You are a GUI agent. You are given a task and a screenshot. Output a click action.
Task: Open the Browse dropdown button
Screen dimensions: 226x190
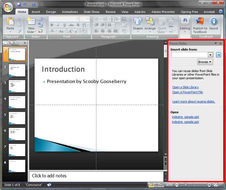[x=205, y=62]
